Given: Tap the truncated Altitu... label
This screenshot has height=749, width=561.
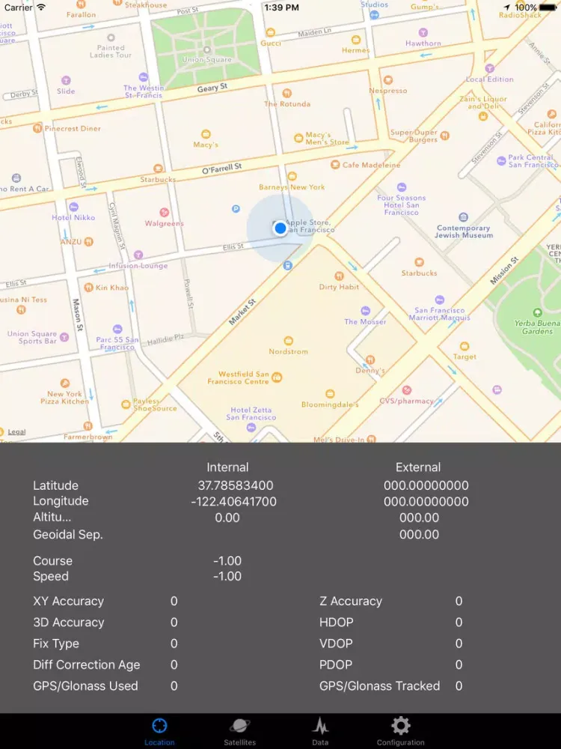Looking at the screenshot, I should [x=52, y=518].
